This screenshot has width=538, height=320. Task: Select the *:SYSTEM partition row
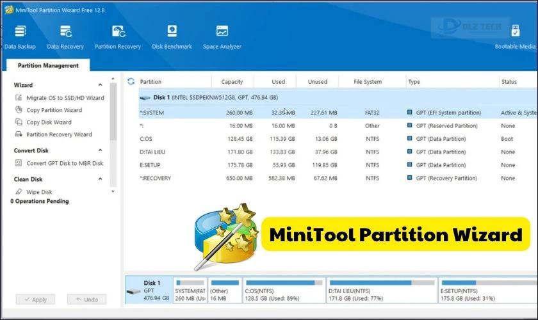pos(338,113)
